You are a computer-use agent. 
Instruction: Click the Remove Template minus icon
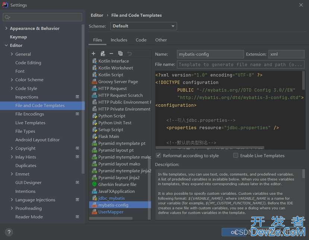coord(111,53)
